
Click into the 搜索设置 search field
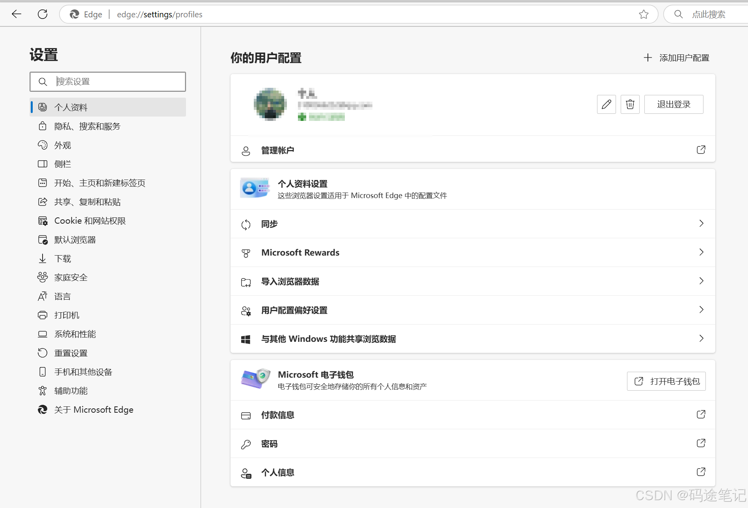point(108,82)
